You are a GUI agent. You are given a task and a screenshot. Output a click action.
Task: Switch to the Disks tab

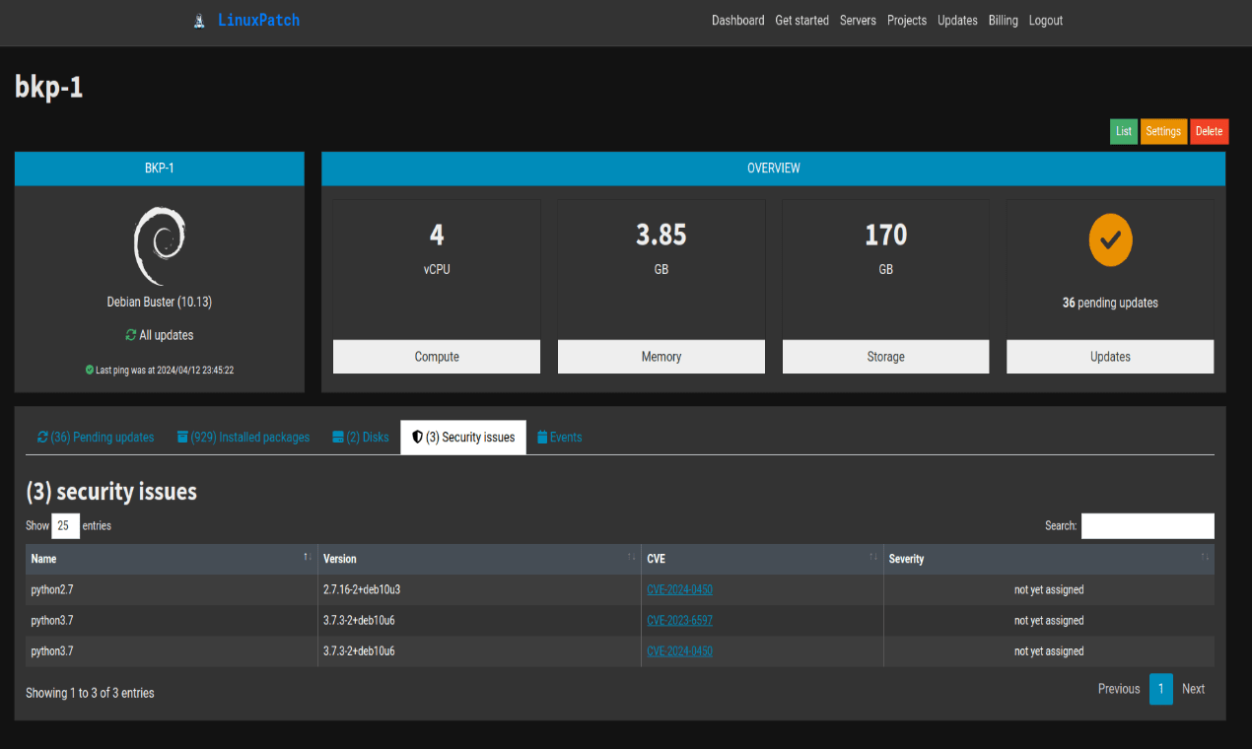coord(361,438)
